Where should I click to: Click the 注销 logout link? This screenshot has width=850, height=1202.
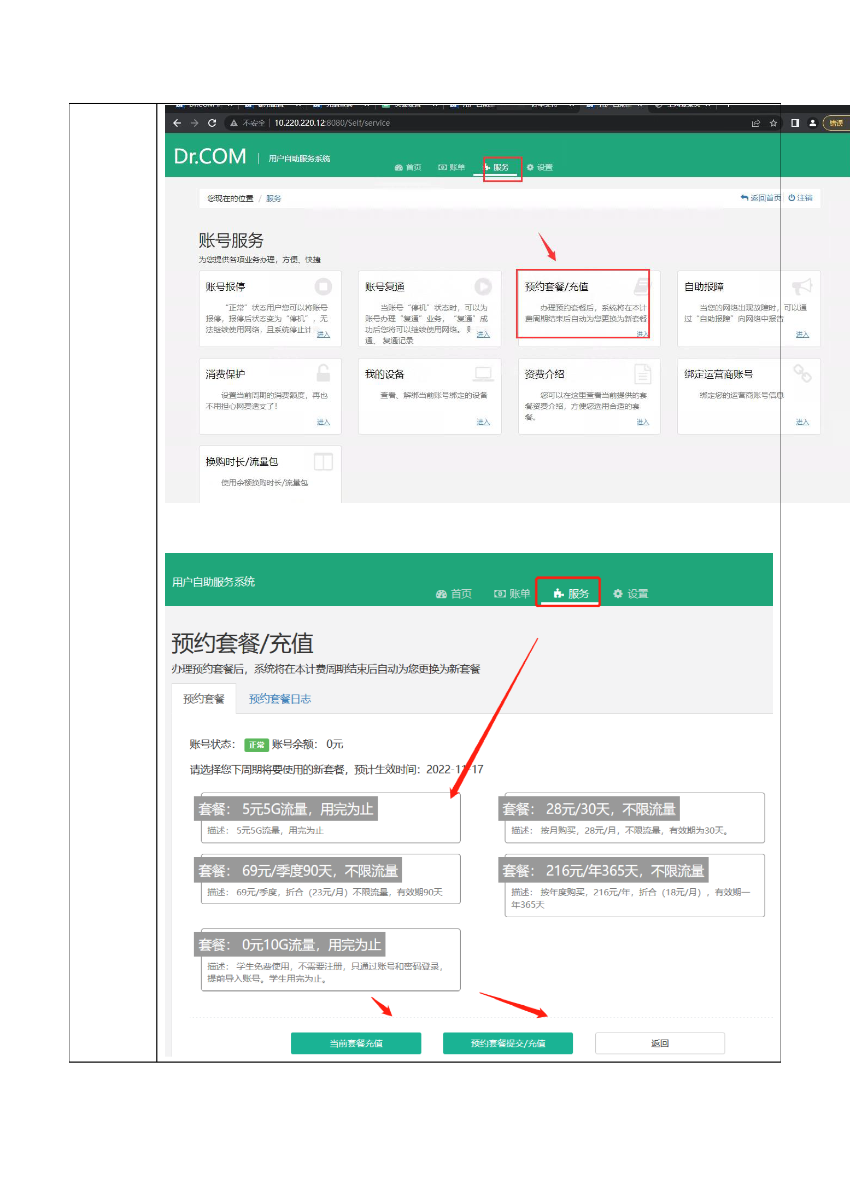point(800,198)
